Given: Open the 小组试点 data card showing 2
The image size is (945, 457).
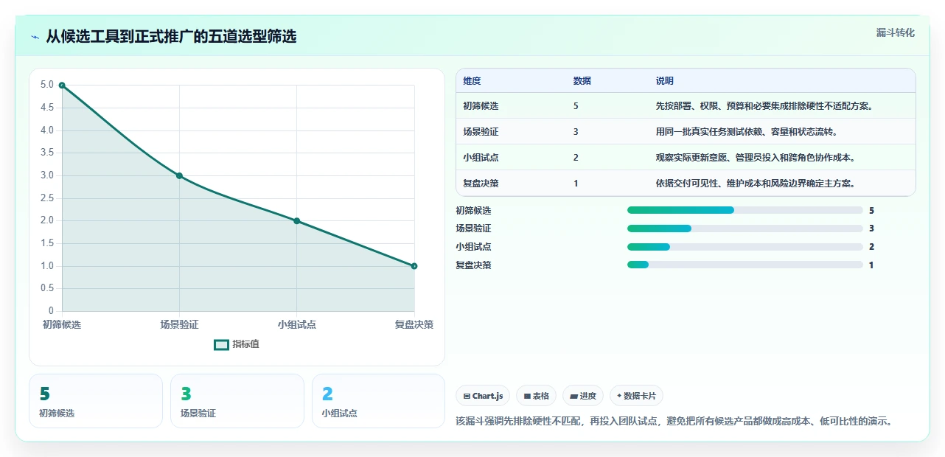Looking at the screenshot, I should pyautogui.click(x=378, y=401).
